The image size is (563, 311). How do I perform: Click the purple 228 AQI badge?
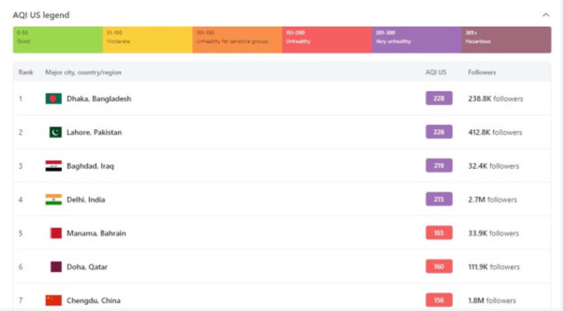[438, 99]
